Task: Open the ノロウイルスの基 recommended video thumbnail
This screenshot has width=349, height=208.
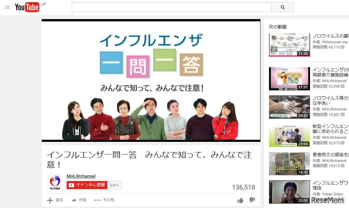Action: [289, 45]
